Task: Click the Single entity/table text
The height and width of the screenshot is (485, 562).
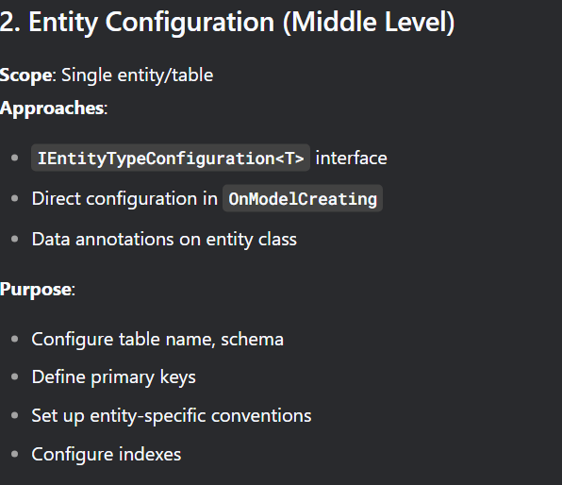Action: 138,75
